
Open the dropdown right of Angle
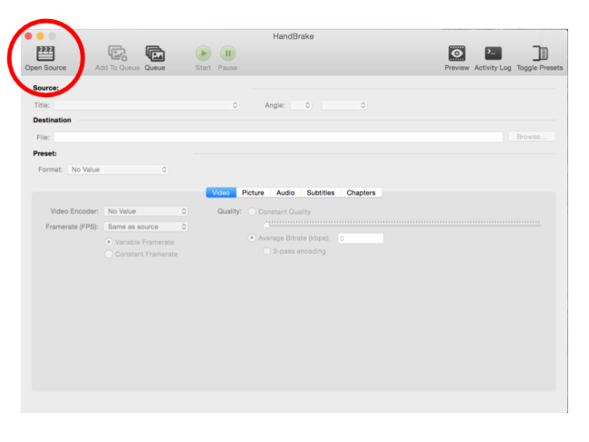tap(344, 105)
